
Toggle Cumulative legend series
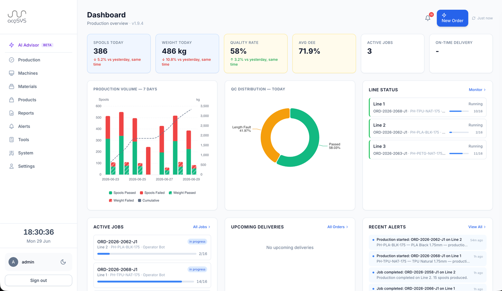tap(148, 201)
